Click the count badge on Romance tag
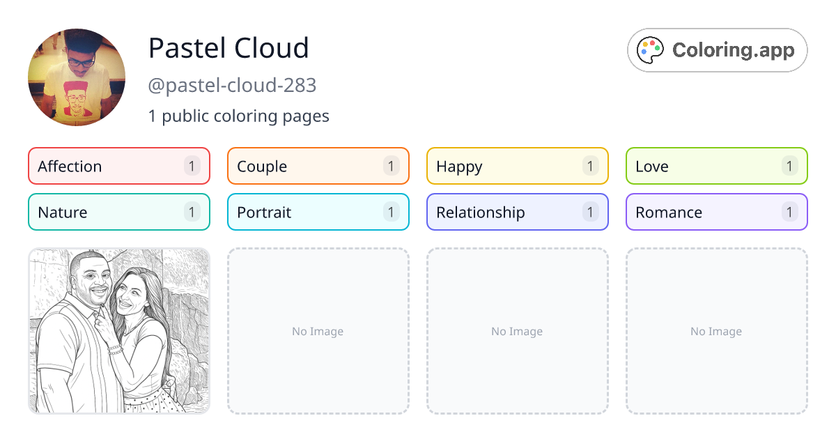 pyautogui.click(x=789, y=212)
